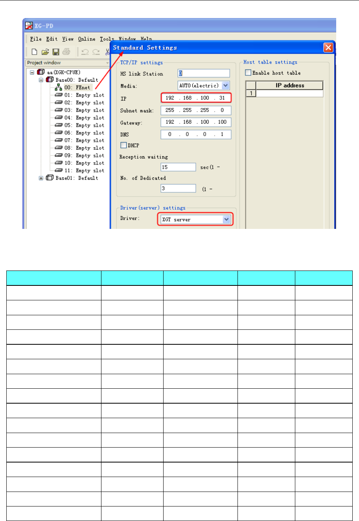Click the New file toolbar icon
Image resolution: width=359 pixels, height=521 pixels.
(x=35, y=52)
